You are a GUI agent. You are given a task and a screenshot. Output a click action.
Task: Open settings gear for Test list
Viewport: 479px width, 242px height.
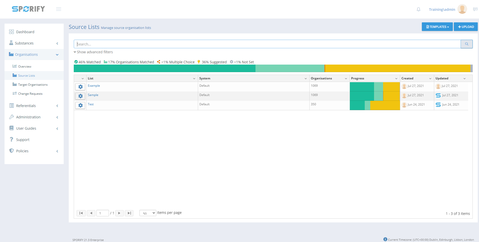click(80, 105)
